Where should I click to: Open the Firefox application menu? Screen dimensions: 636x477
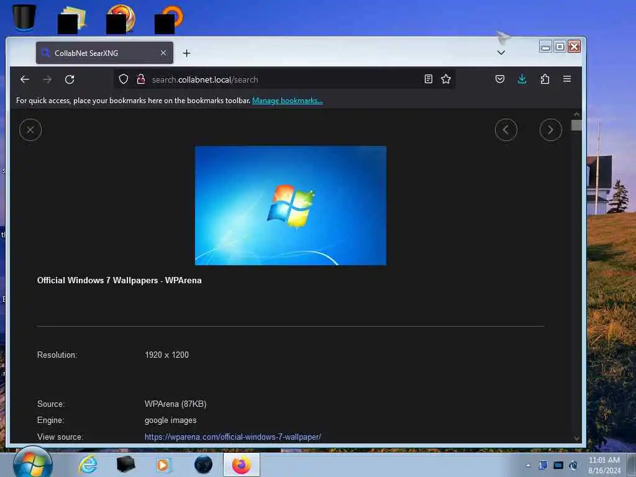click(567, 79)
